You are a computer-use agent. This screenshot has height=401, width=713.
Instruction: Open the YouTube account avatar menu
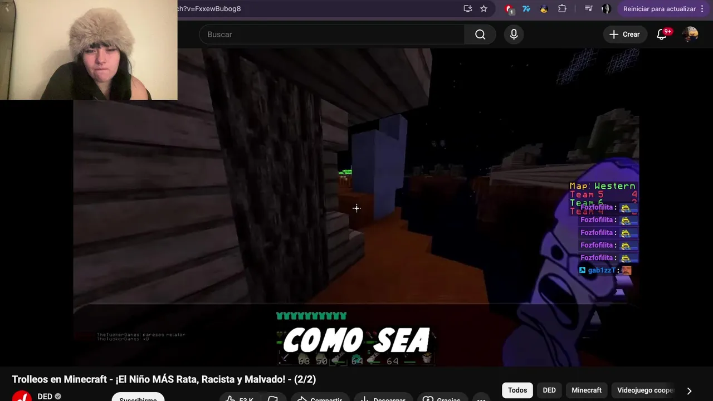(x=690, y=35)
